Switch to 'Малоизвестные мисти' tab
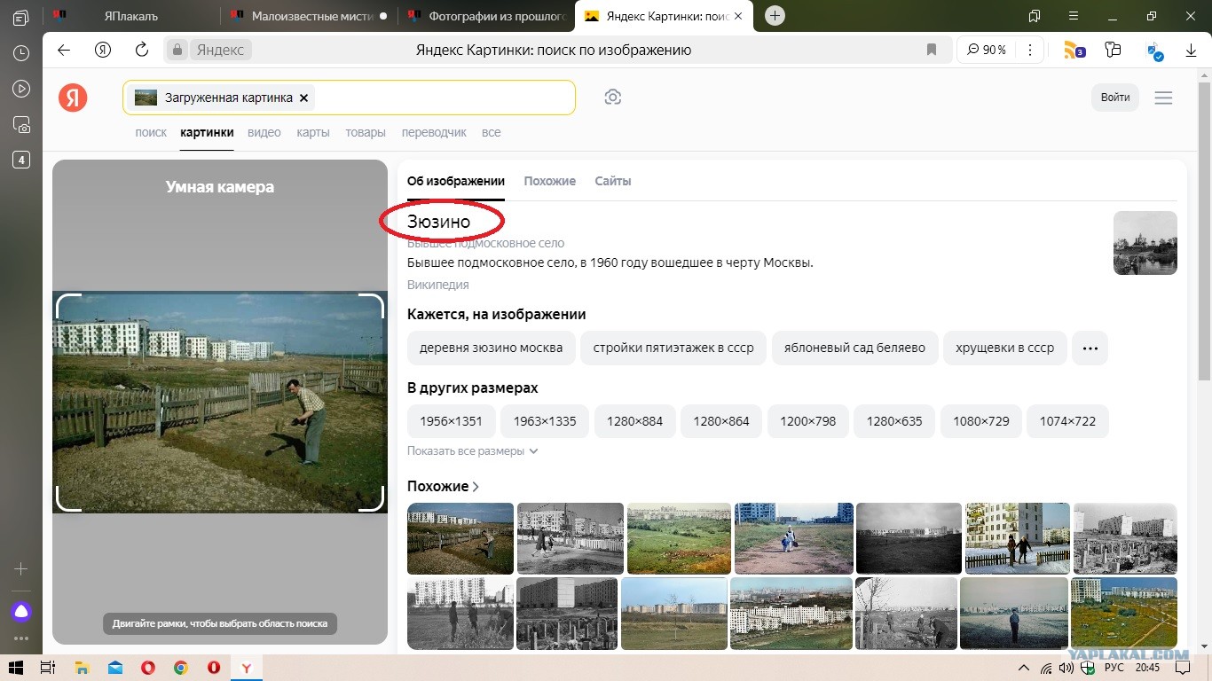The height and width of the screenshot is (681, 1212). coord(309,16)
